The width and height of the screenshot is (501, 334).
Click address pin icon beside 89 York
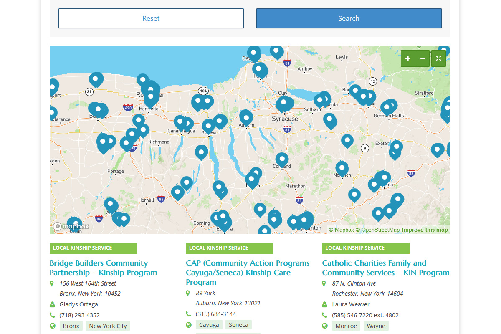188,293
